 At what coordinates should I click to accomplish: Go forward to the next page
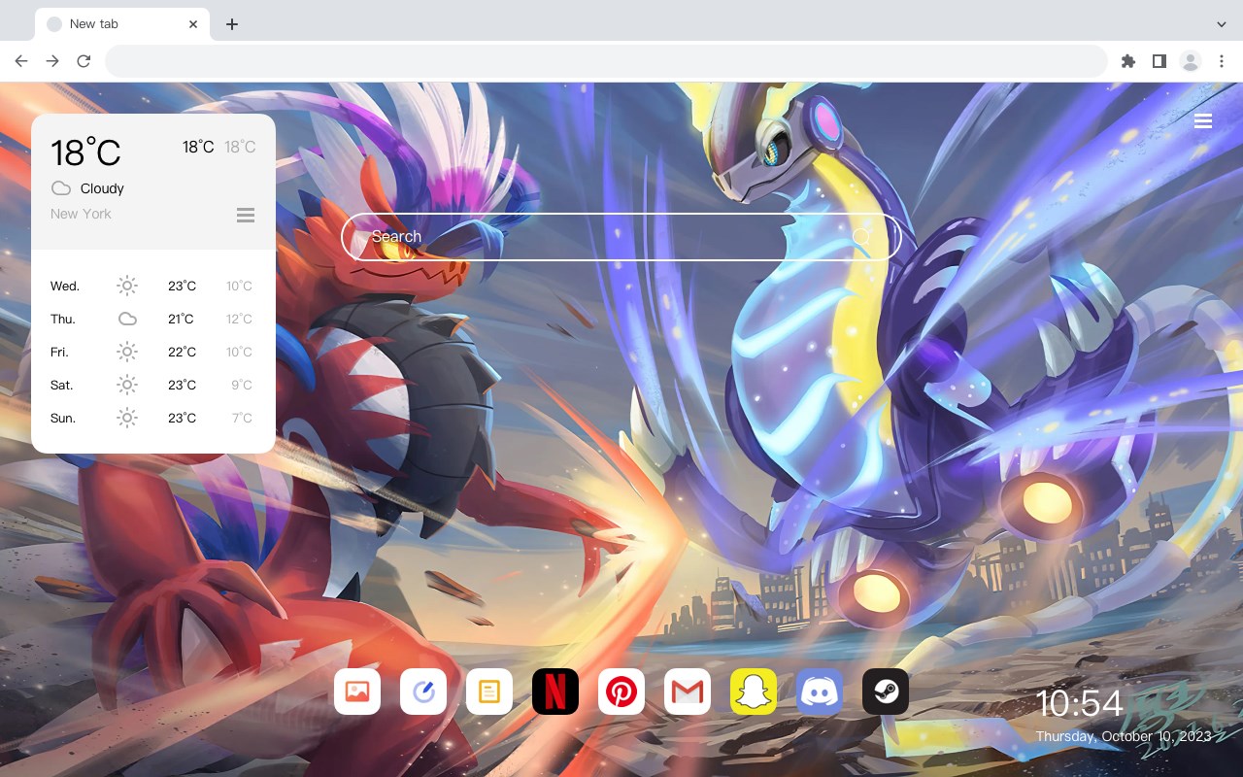click(52, 61)
